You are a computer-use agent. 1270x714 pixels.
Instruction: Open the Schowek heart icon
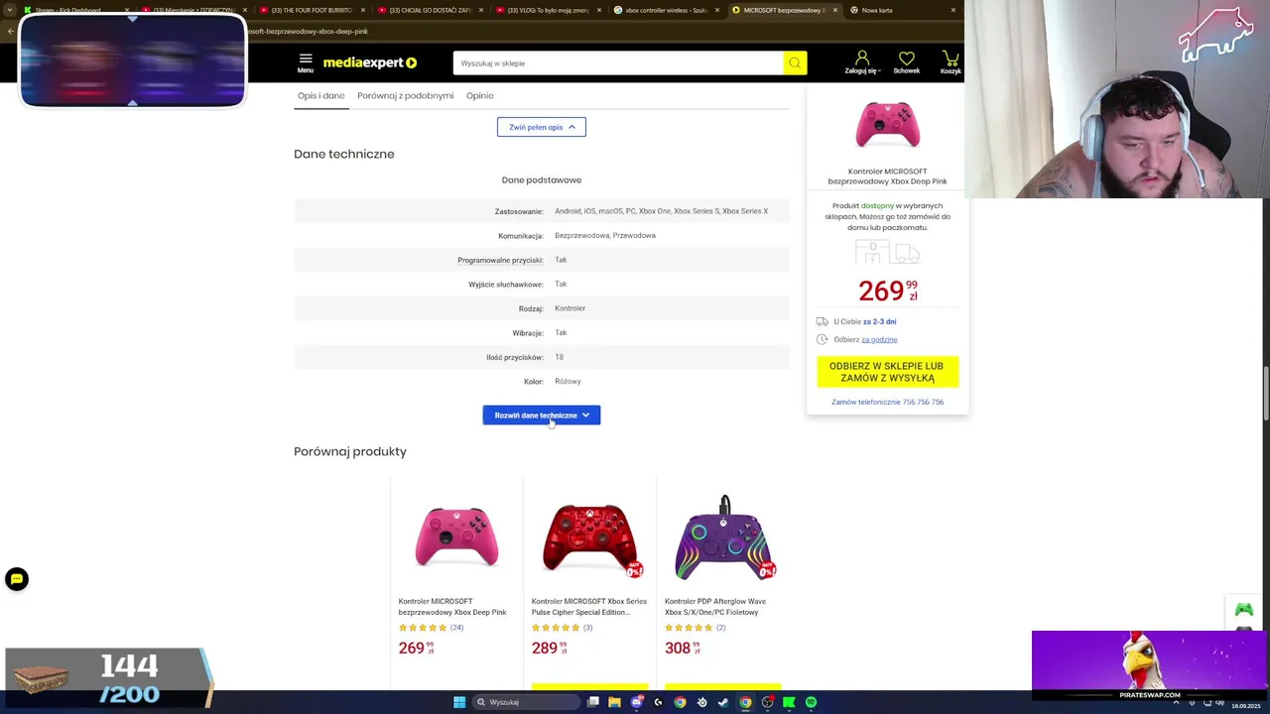tap(906, 62)
